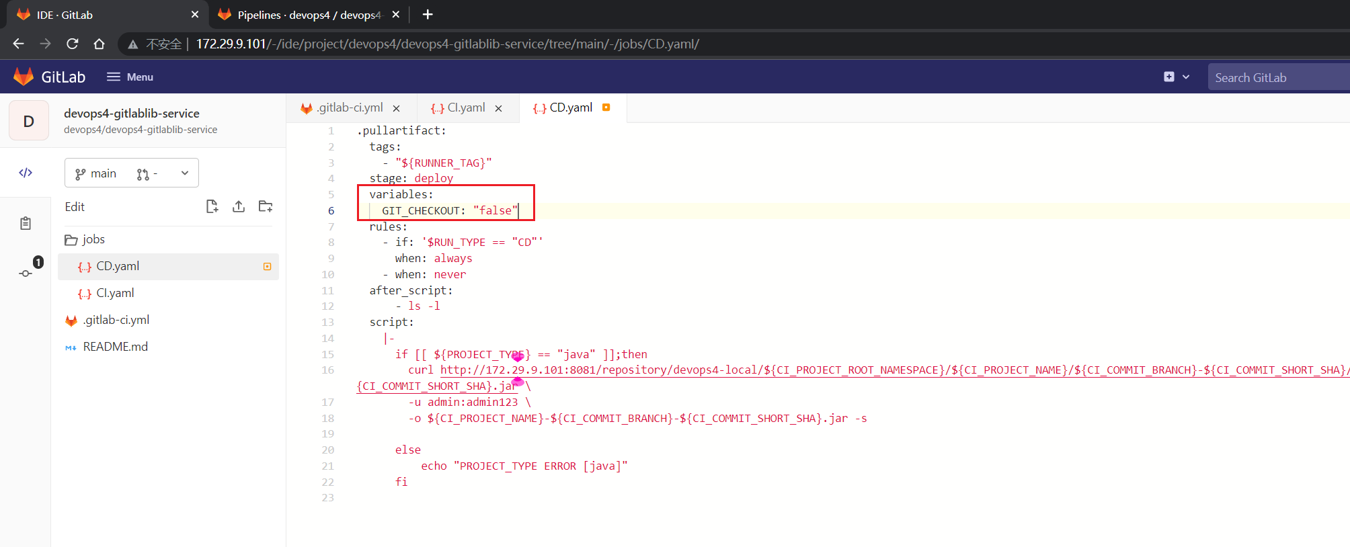Switch to .gitlab-ci.yml editor tab
1350x547 pixels.
pyautogui.click(x=350, y=108)
